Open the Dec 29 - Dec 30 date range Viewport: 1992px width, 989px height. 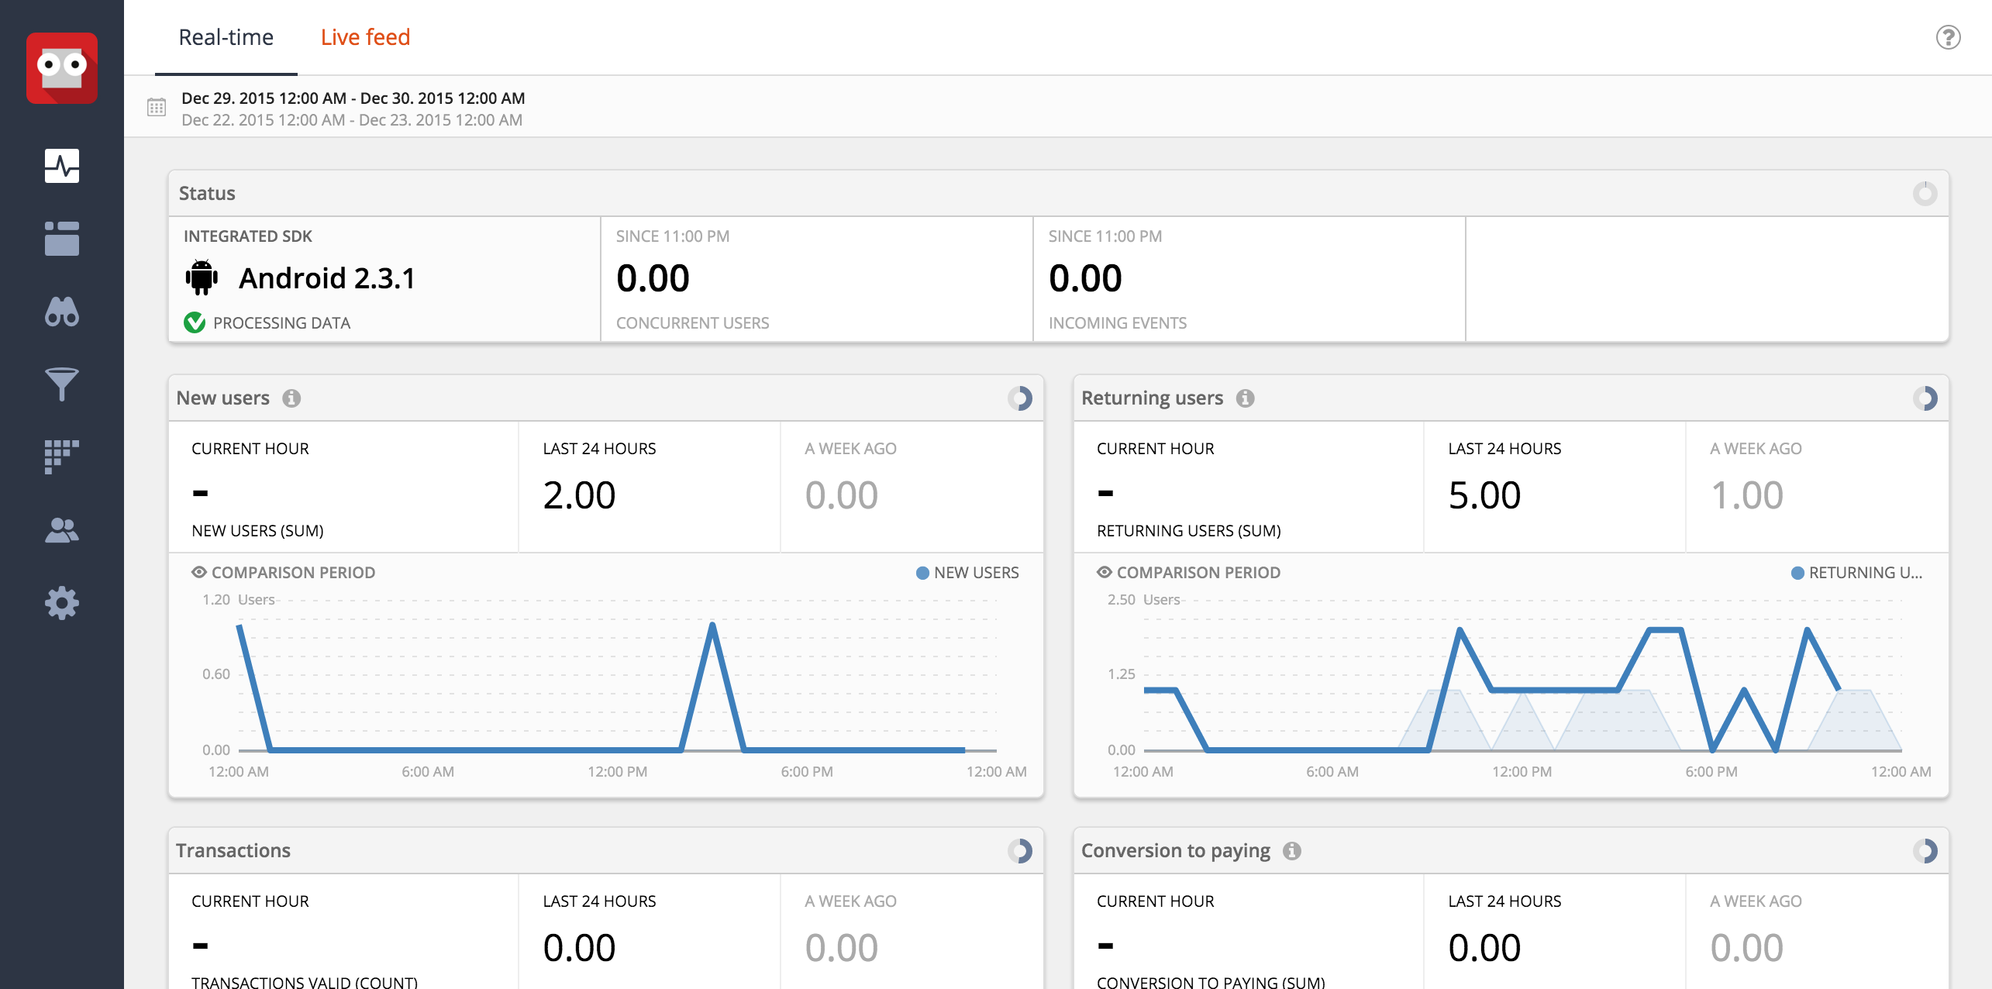tap(353, 98)
